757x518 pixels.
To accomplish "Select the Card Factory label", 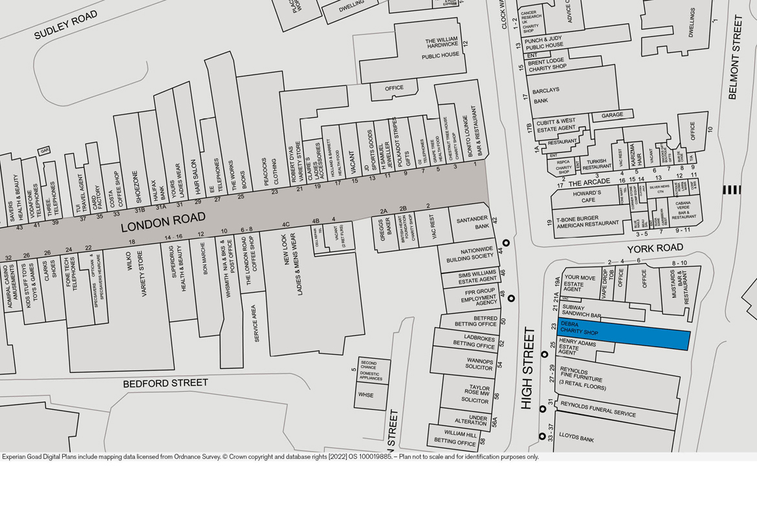I will [x=98, y=197].
